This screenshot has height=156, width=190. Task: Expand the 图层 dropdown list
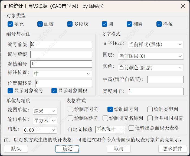point(151,56)
